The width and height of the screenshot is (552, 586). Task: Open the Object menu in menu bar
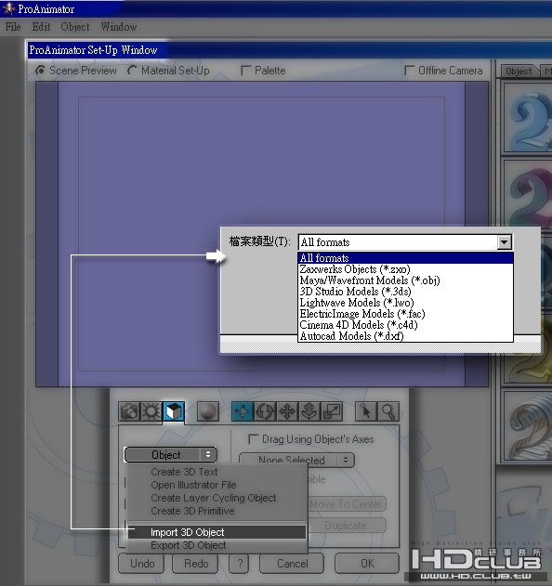[74, 27]
